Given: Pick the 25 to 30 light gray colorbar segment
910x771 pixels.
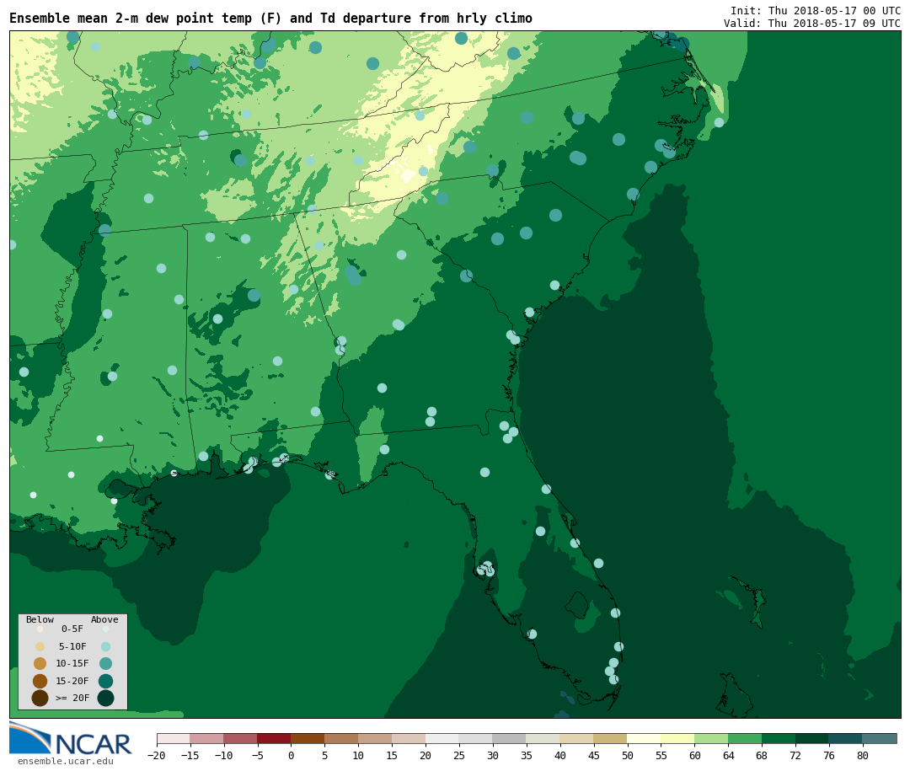Looking at the screenshot, I should coord(476,738).
